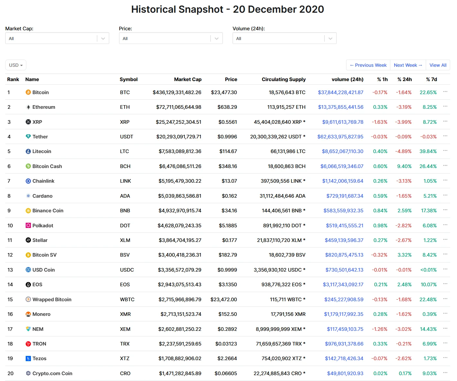Click the Tether logo icon
This screenshot has height=381, width=457.
point(28,137)
